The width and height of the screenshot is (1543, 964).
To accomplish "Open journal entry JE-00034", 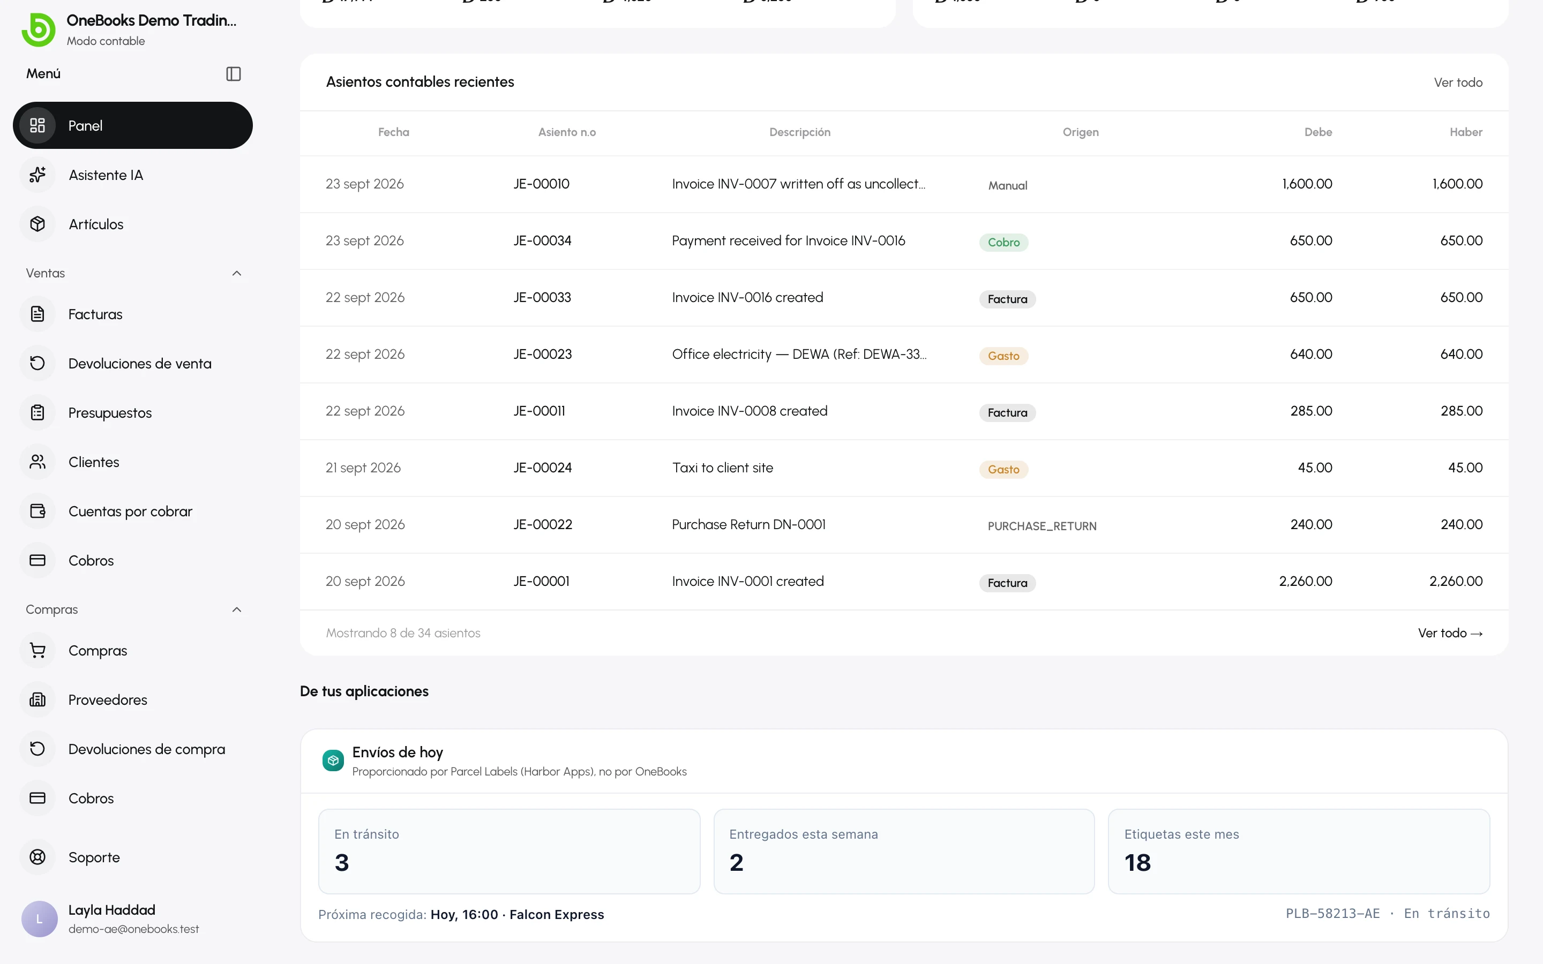I will pos(542,240).
